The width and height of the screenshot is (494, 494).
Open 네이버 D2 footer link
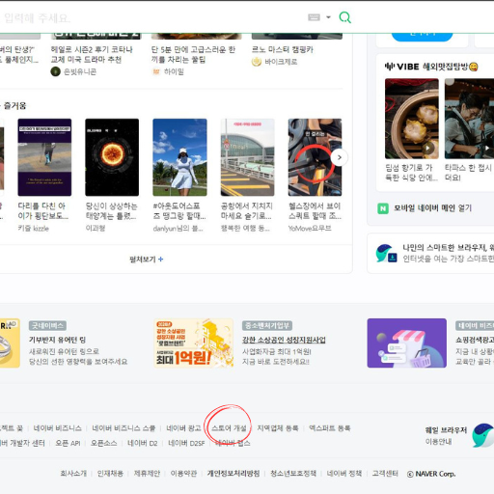click(x=143, y=443)
